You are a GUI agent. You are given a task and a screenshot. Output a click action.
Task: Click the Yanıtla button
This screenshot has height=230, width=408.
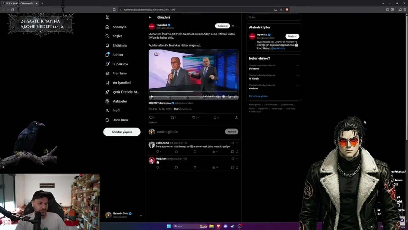[x=232, y=132]
